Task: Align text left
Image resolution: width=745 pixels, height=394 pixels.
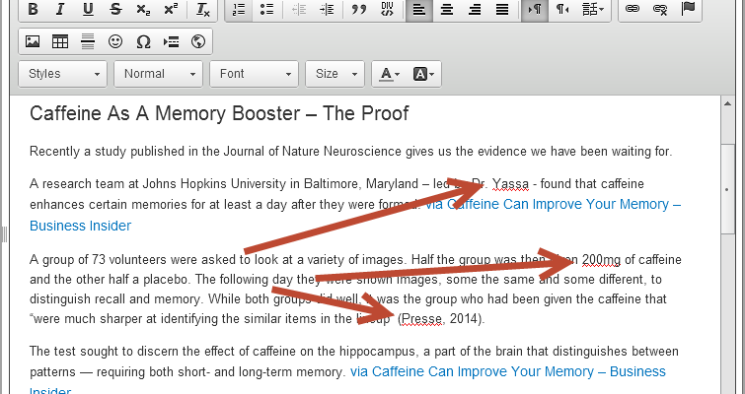Action: [x=419, y=9]
